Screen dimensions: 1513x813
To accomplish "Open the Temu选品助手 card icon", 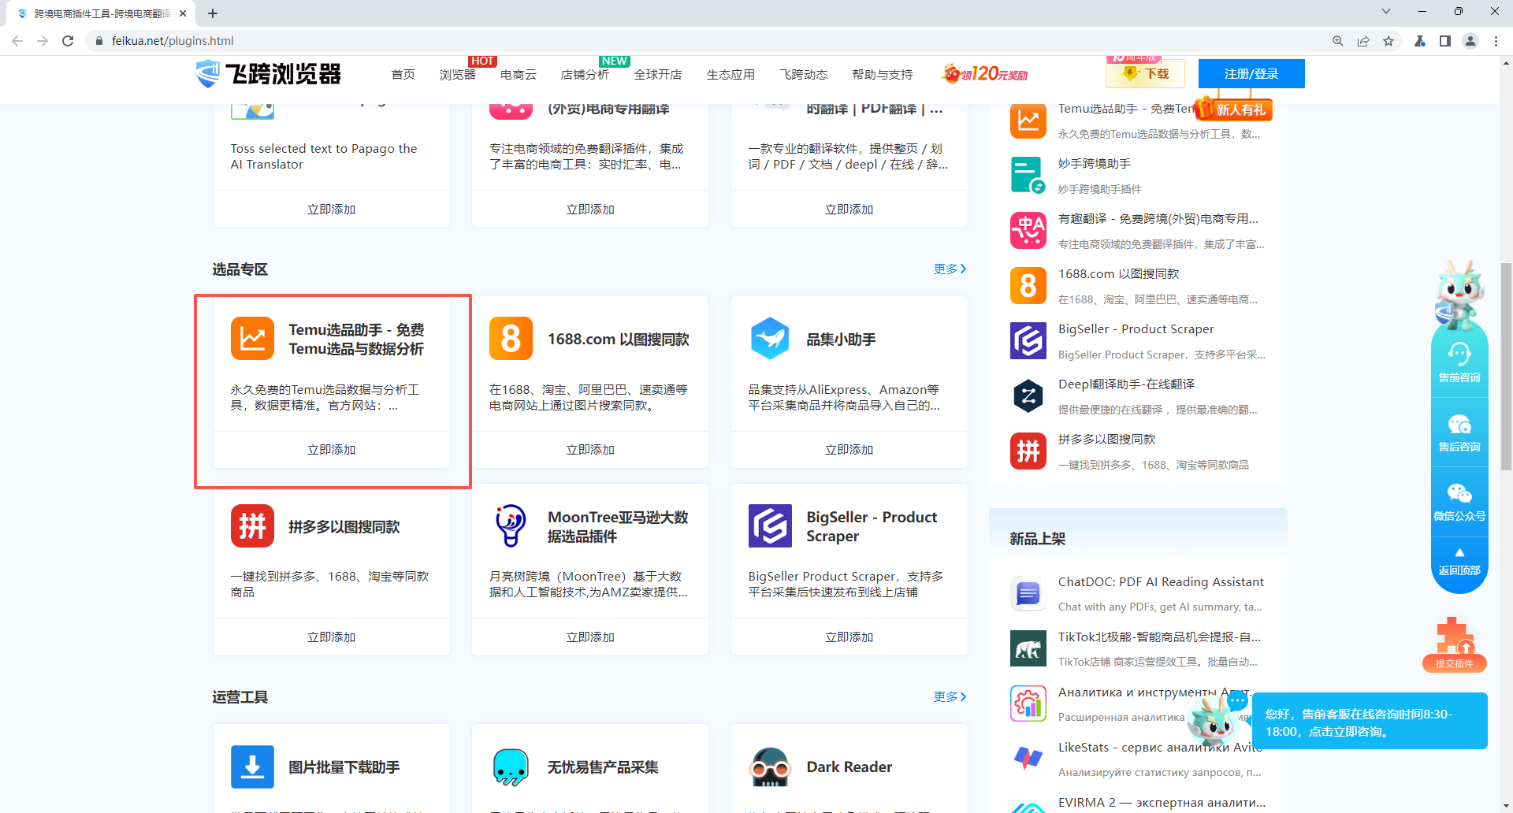I will point(252,339).
